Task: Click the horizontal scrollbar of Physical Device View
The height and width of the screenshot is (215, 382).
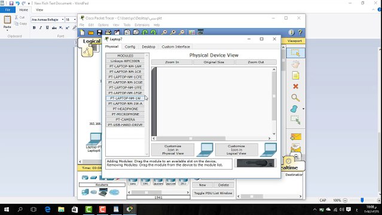Action: click(x=212, y=139)
